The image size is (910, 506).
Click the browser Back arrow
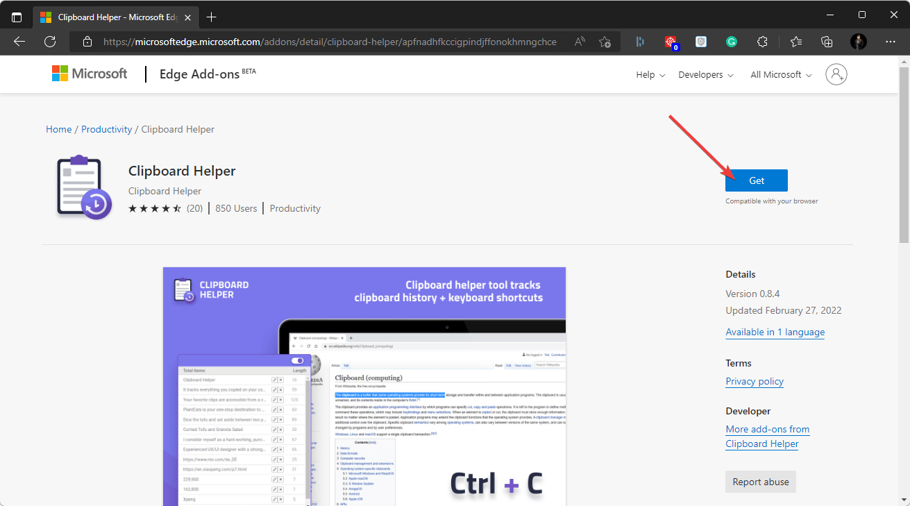pos(19,42)
